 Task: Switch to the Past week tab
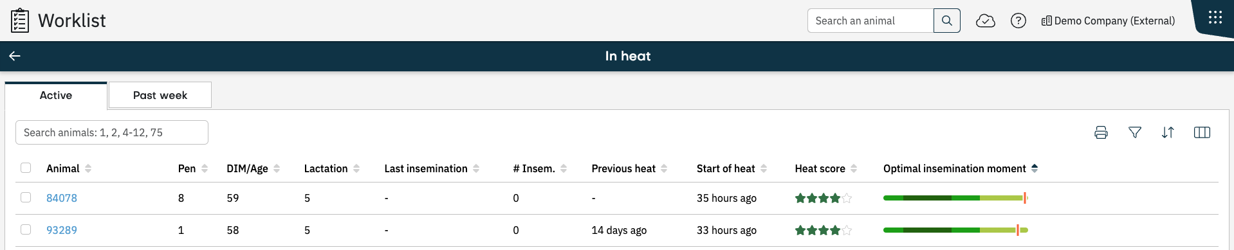pos(160,95)
